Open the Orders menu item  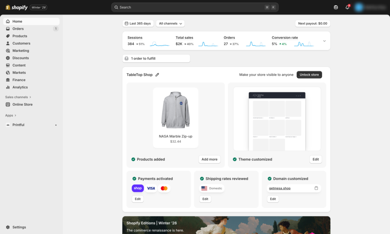coord(31,29)
